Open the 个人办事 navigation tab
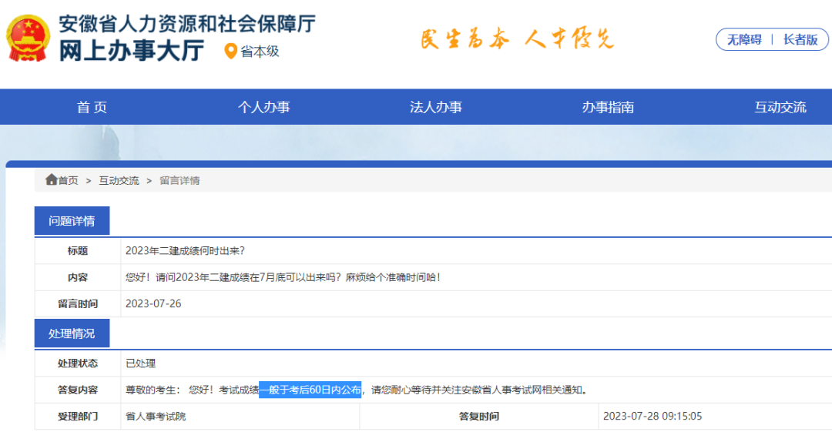The width and height of the screenshot is (832, 432). pyautogui.click(x=263, y=107)
